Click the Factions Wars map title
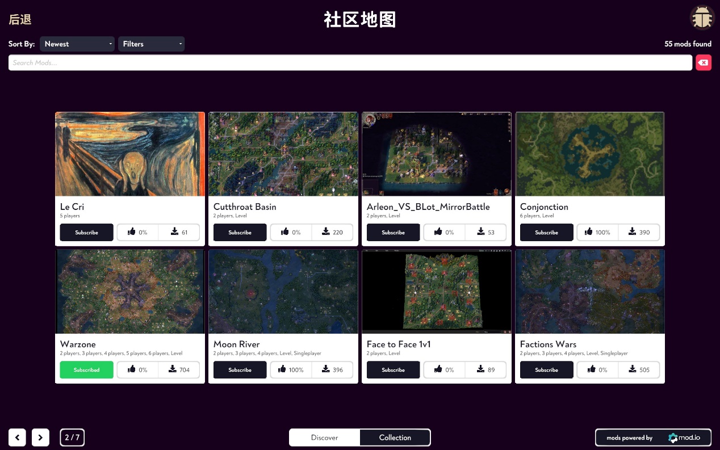The width and height of the screenshot is (720, 450). (548, 344)
